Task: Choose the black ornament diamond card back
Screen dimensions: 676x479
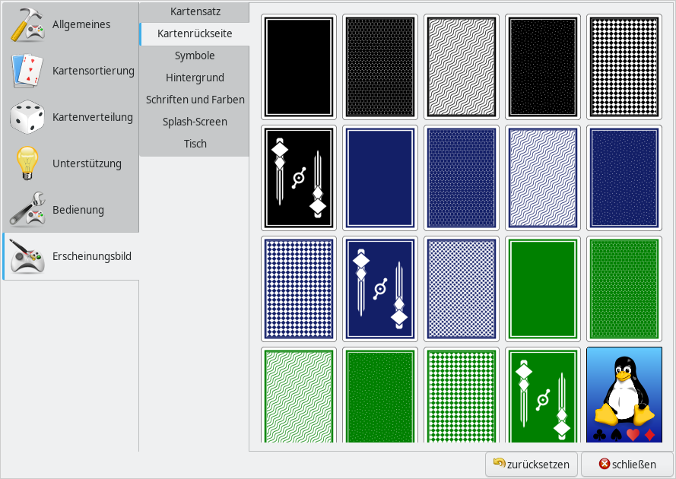Action: 298,178
